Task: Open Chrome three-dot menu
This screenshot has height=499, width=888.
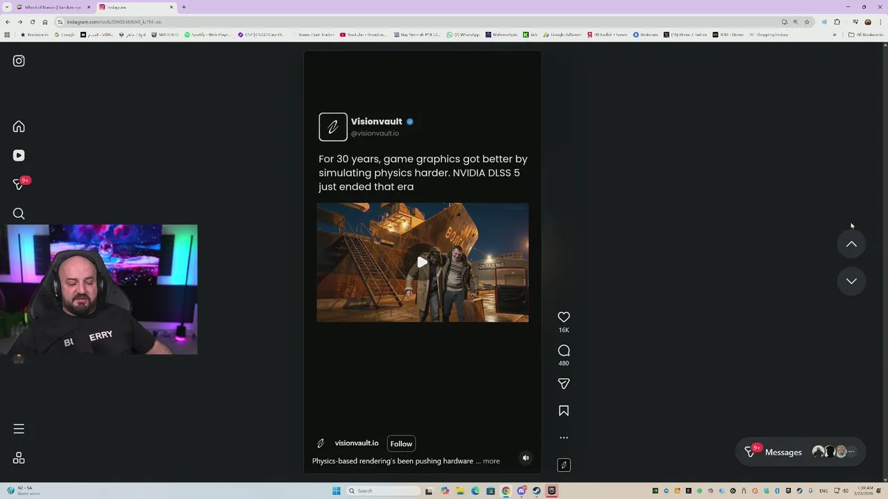Action: [880, 21]
